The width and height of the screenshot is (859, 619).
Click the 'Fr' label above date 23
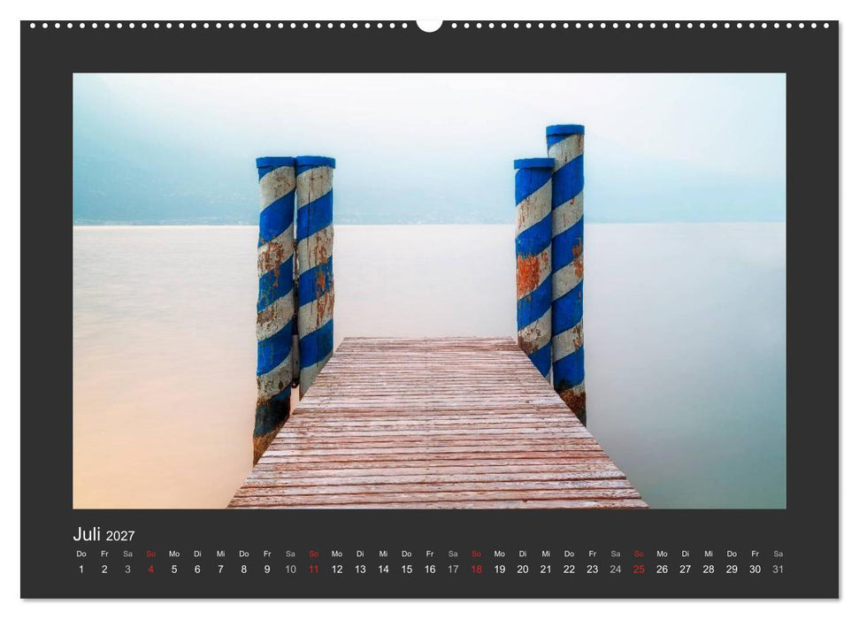click(592, 554)
